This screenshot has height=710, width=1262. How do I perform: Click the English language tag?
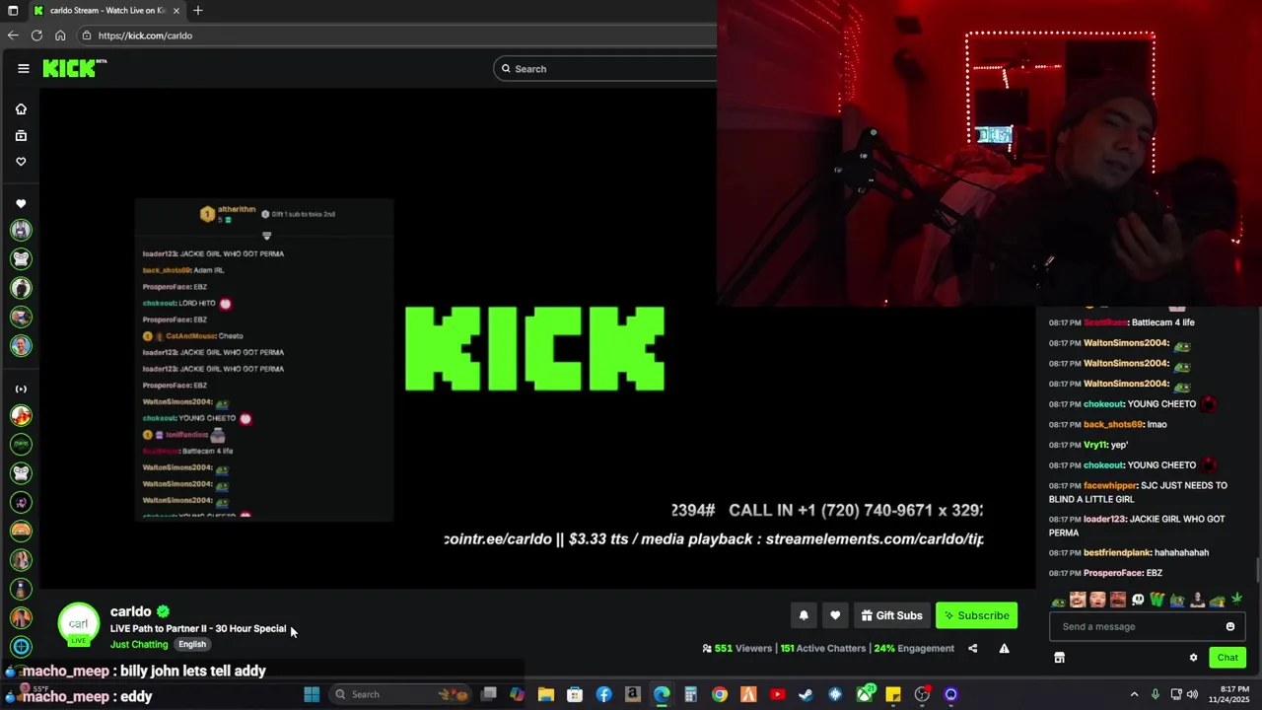pyautogui.click(x=192, y=644)
